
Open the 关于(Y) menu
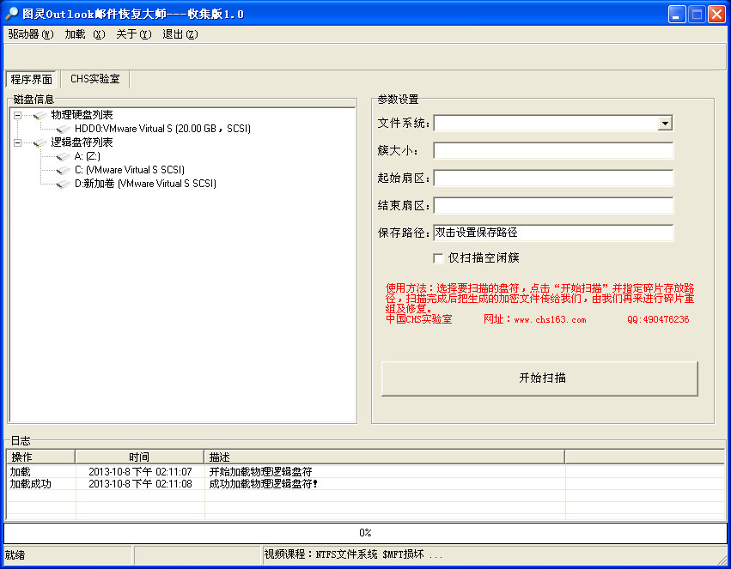pyautogui.click(x=134, y=34)
